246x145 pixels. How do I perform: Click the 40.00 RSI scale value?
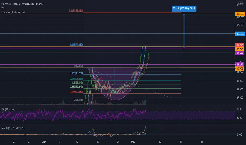[239, 118]
